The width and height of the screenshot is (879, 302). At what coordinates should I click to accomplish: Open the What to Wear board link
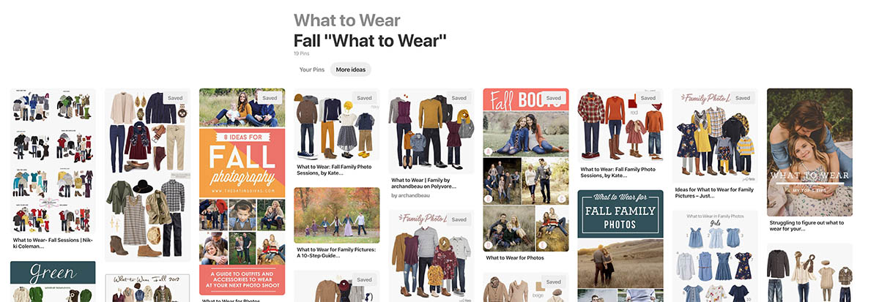pyautogui.click(x=346, y=20)
